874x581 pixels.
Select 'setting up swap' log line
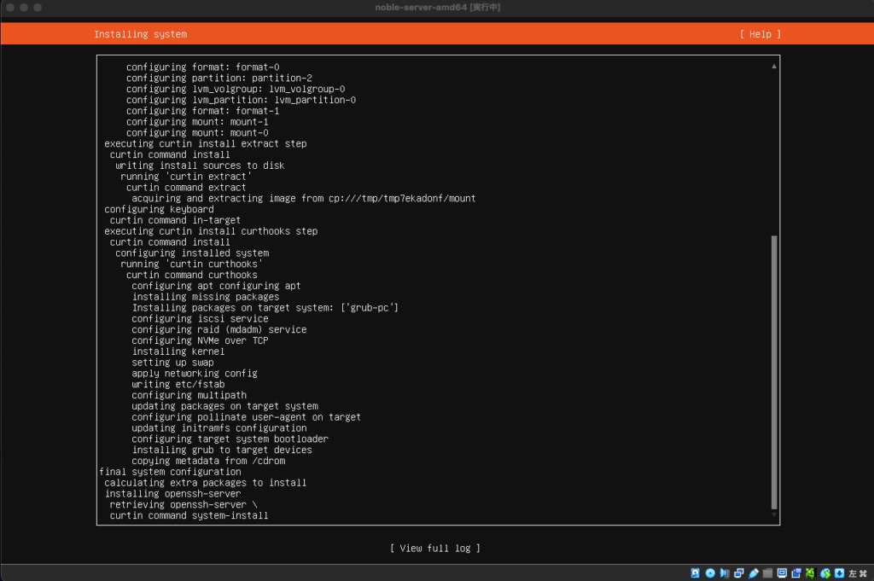click(x=172, y=363)
